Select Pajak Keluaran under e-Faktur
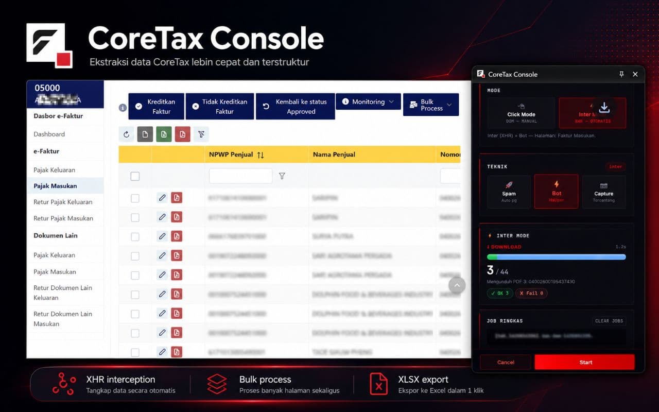This screenshot has height=412, width=659. [x=55, y=170]
